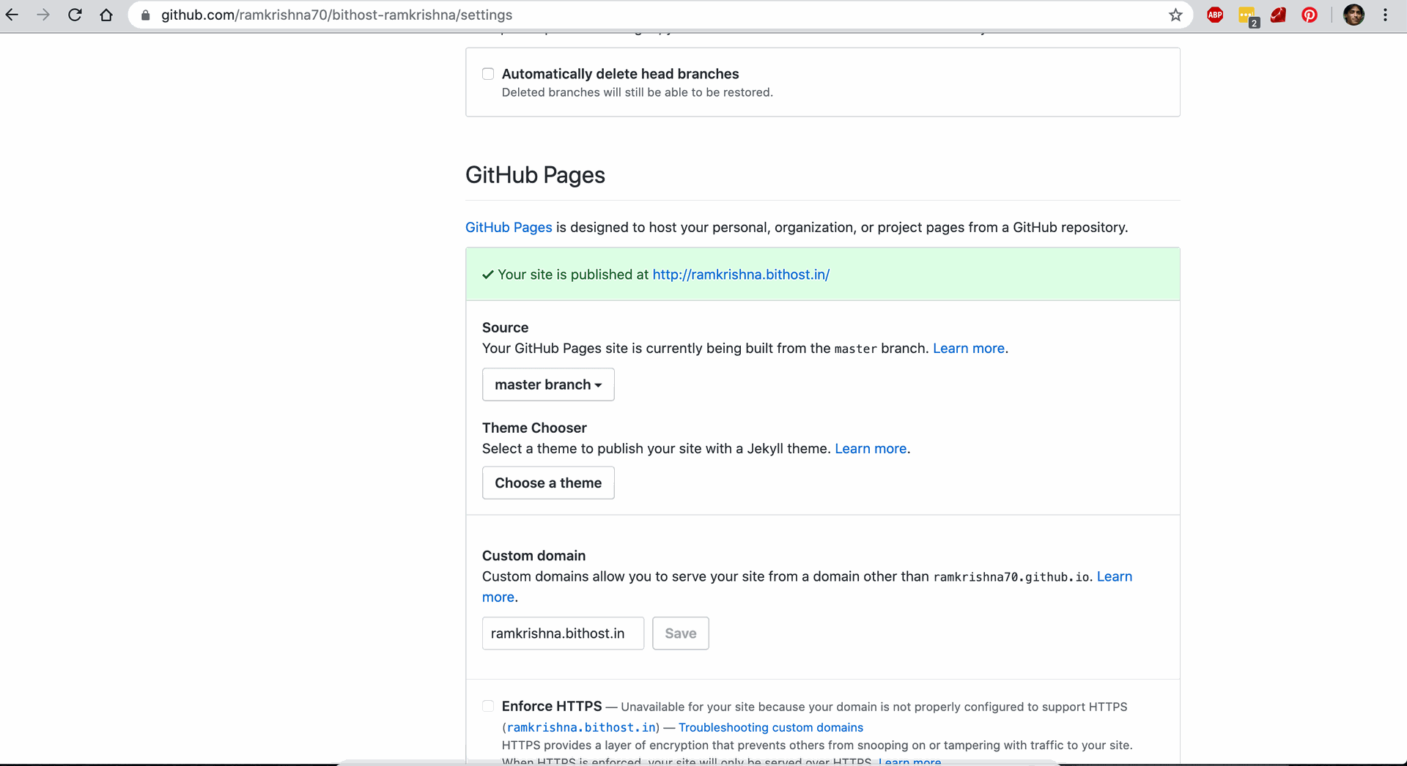Click the Source heading text
This screenshot has width=1407, height=766.
[x=505, y=327]
